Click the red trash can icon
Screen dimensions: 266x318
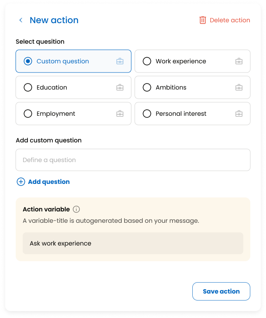[x=203, y=20]
